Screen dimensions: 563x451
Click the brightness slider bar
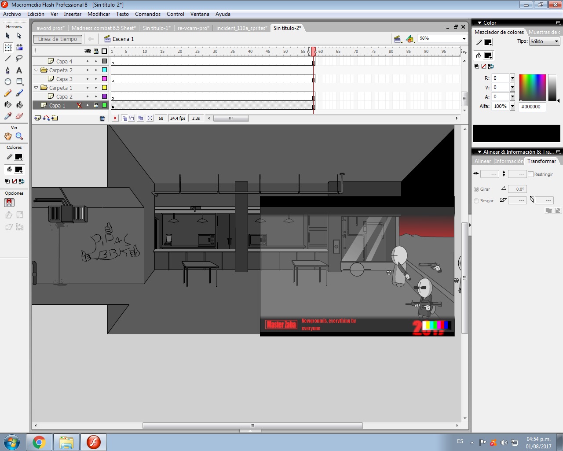552,88
